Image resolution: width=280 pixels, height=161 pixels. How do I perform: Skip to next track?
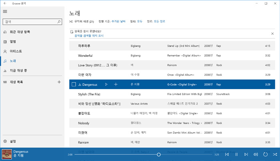pos(246,154)
